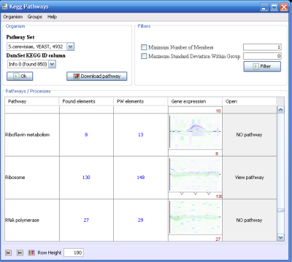
Task: Click NO pathway in RNA polymerase row
Action: (x=250, y=221)
